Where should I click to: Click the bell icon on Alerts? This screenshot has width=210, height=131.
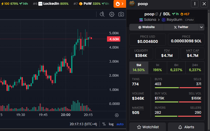pos(180,127)
